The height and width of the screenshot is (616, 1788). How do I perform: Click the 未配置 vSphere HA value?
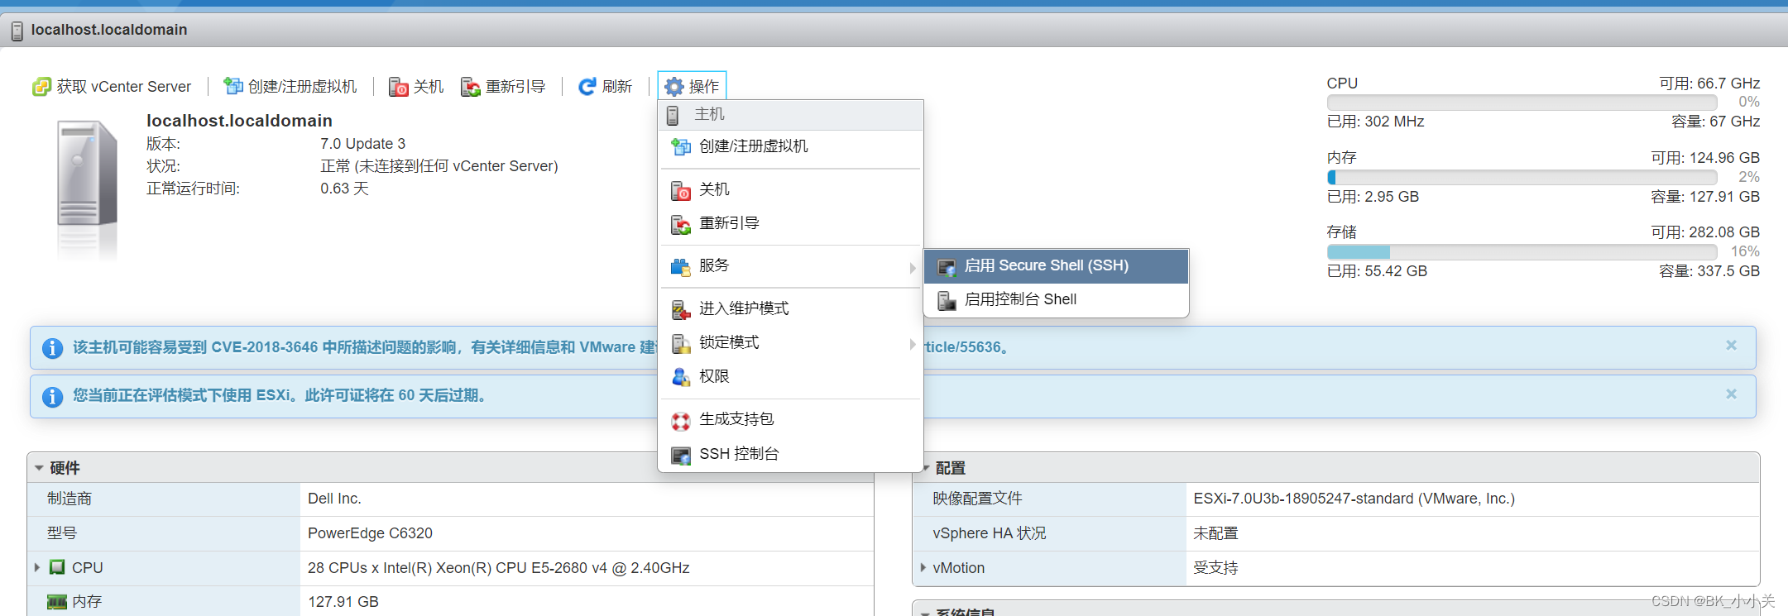coord(1215,533)
